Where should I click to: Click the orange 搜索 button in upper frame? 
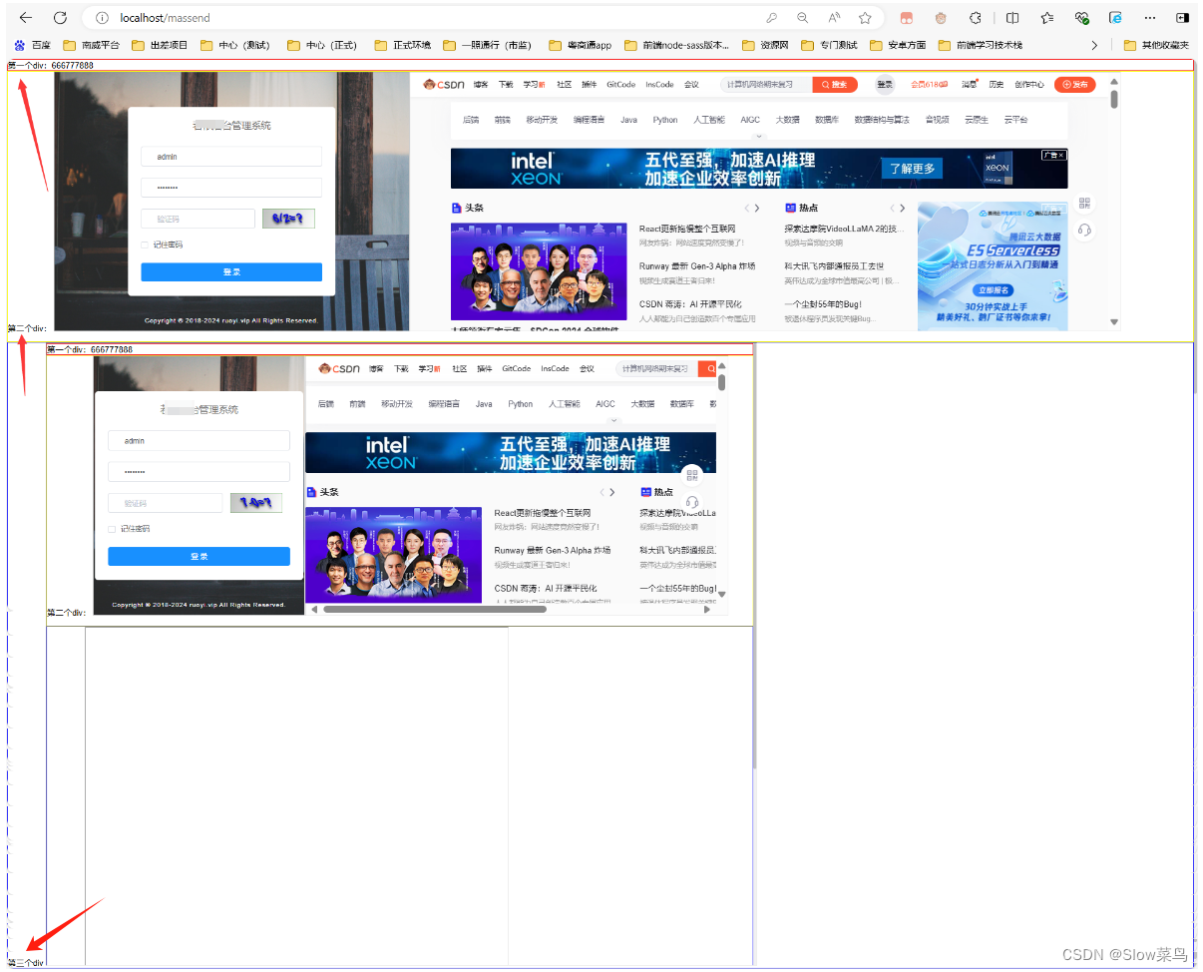[x=835, y=85]
